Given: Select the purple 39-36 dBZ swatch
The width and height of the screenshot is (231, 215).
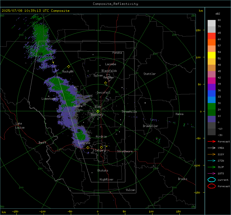Looking at the screenshot, I should pos(211,87).
